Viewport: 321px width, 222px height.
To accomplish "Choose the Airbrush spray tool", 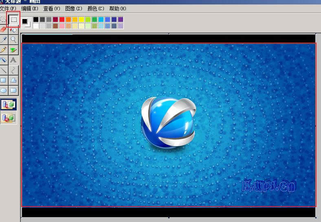I will [4, 60].
